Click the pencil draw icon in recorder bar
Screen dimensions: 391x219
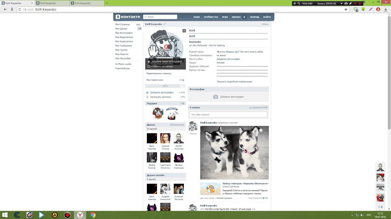350,4
